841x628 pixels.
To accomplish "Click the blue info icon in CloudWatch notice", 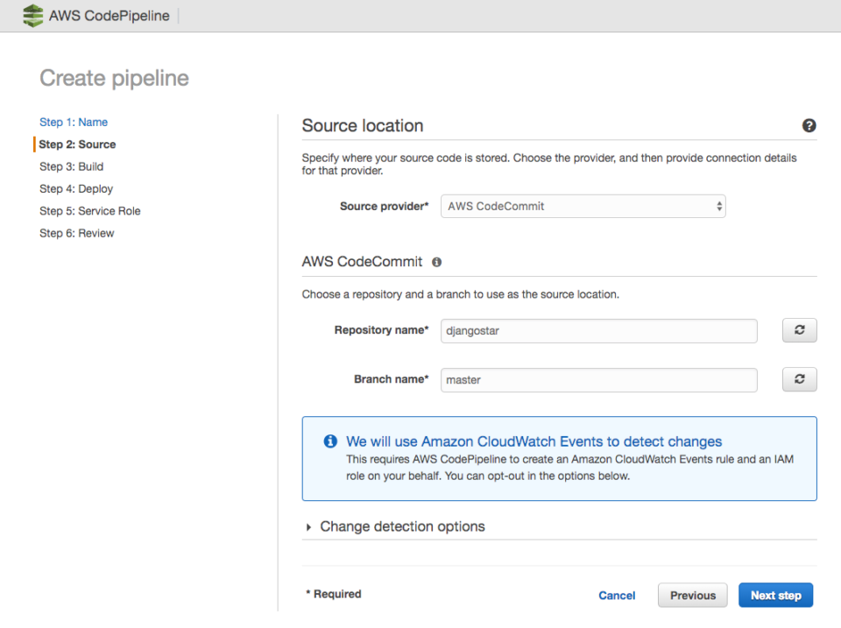I will coord(330,441).
